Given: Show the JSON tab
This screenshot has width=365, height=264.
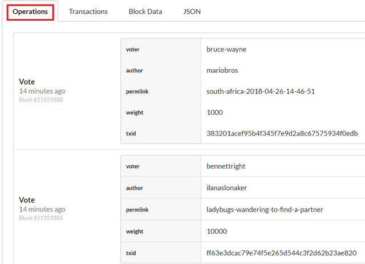Looking at the screenshot, I should 192,11.
